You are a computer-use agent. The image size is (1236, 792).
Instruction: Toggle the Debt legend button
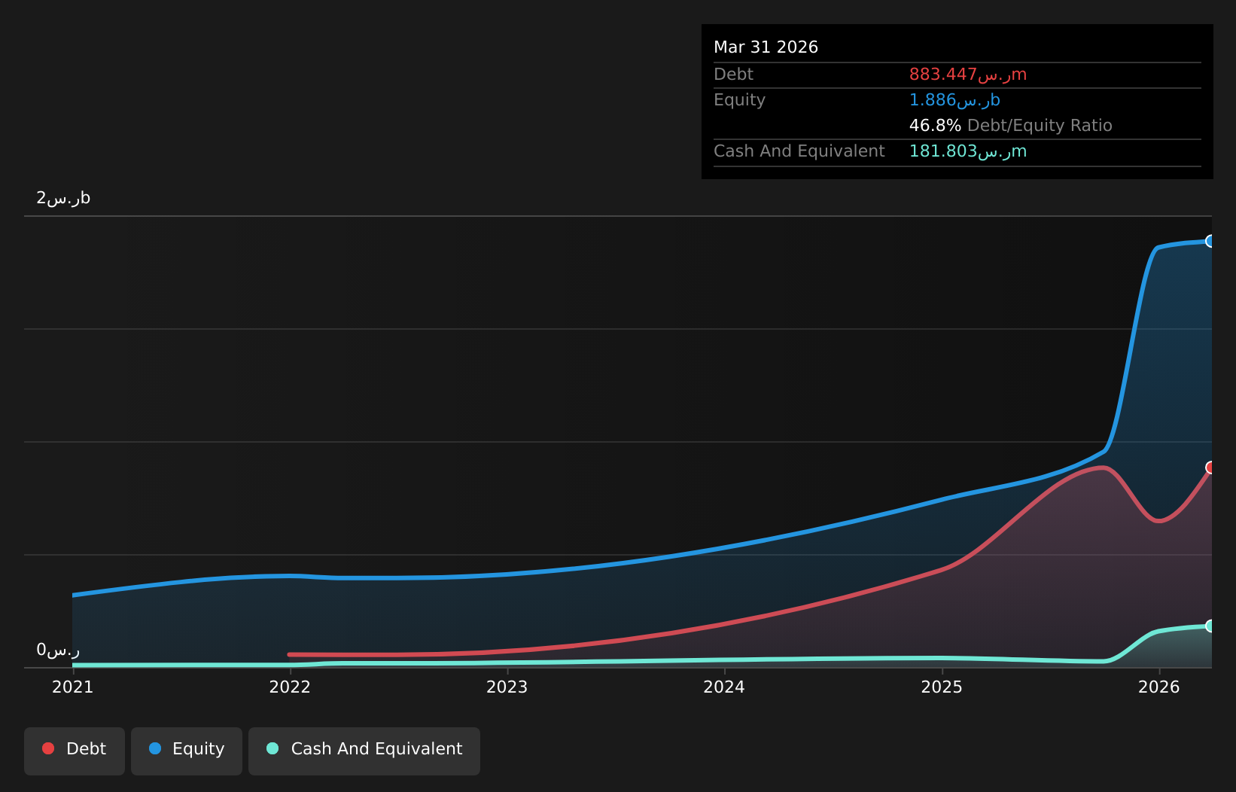[x=75, y=751]
